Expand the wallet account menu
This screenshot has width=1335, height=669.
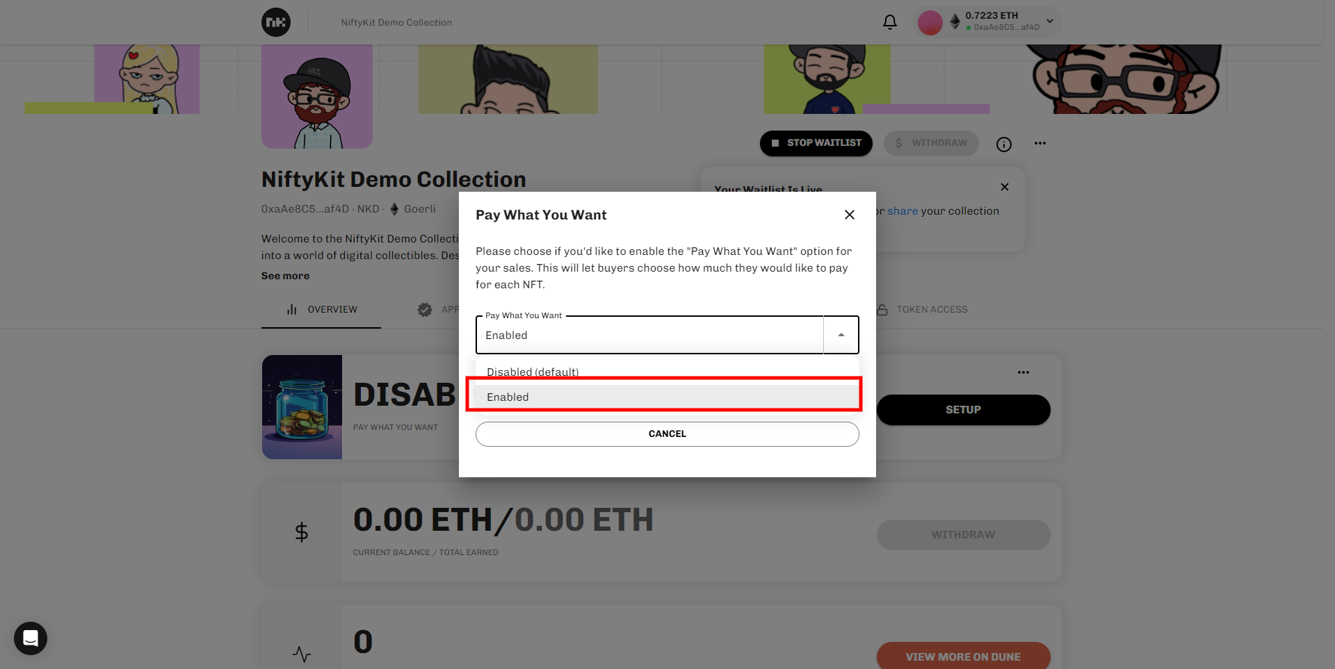(x=1050, y=22)
